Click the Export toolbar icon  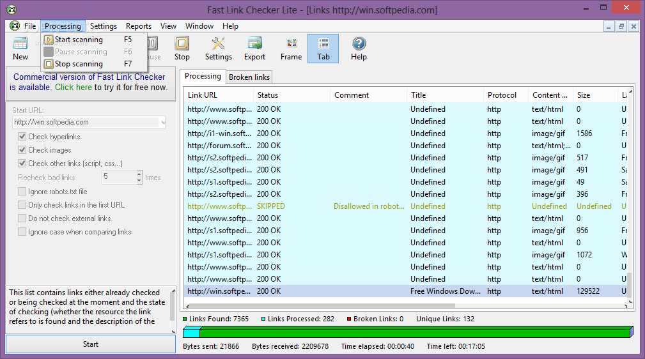(x=254, y=49)
